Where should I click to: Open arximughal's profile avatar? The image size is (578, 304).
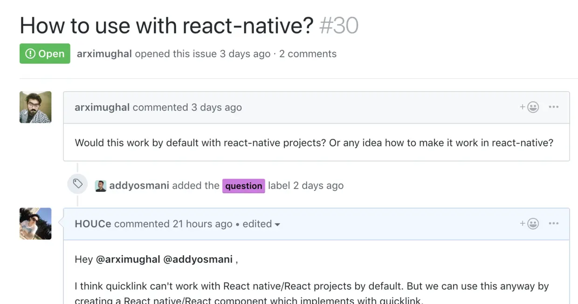click(35, 107)
